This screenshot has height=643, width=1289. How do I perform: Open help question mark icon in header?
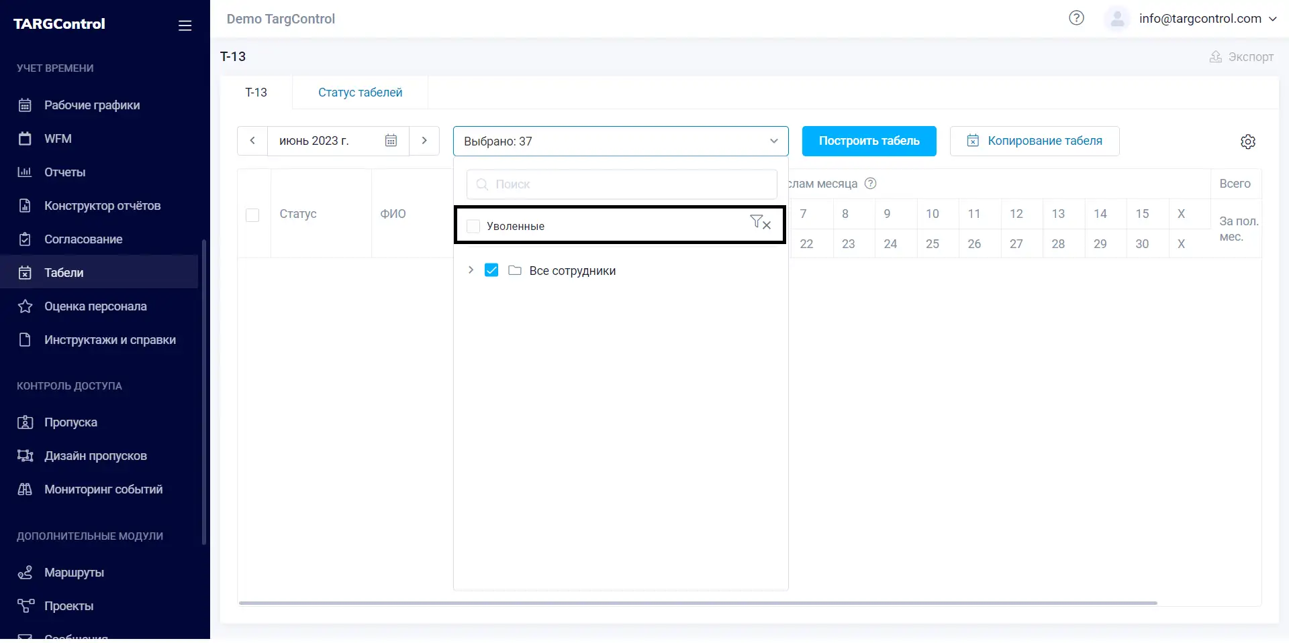(x=1076, y=18)
